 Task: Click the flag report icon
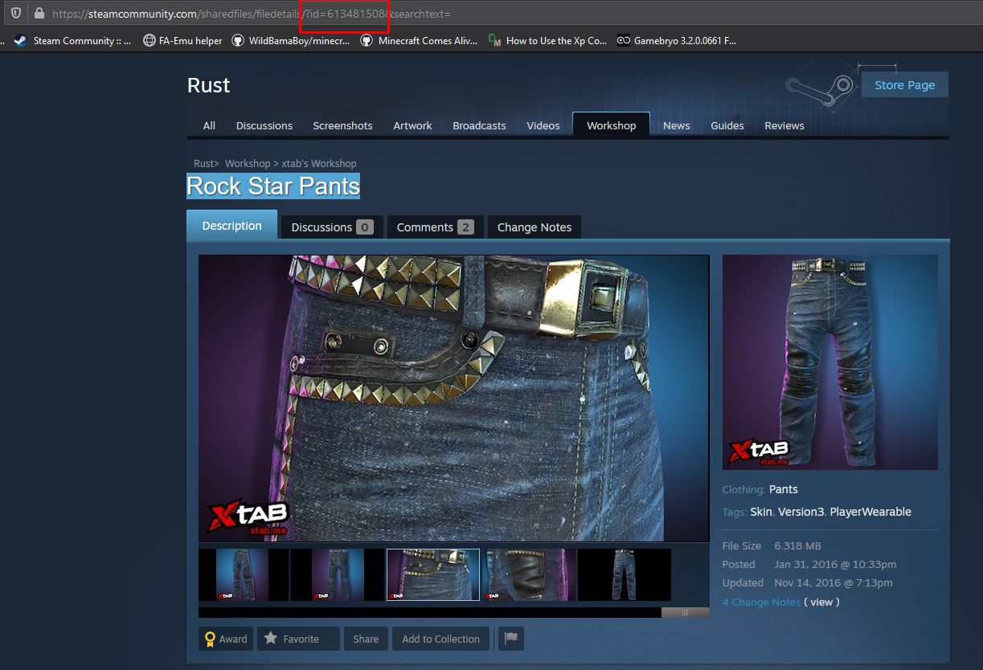tap(510, 639)
